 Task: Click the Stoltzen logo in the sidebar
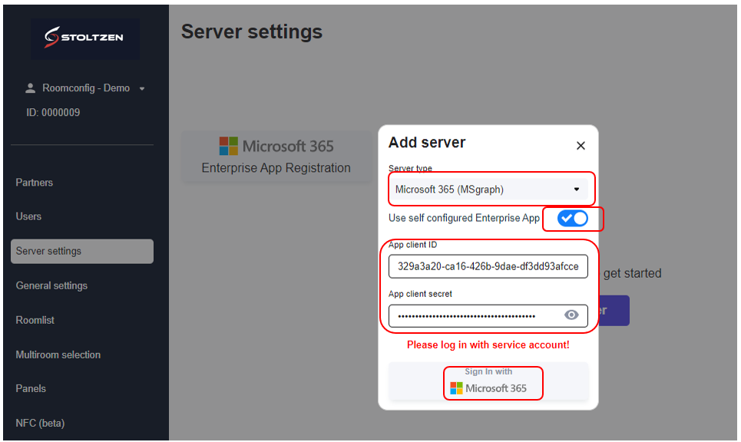click(84, 38)
